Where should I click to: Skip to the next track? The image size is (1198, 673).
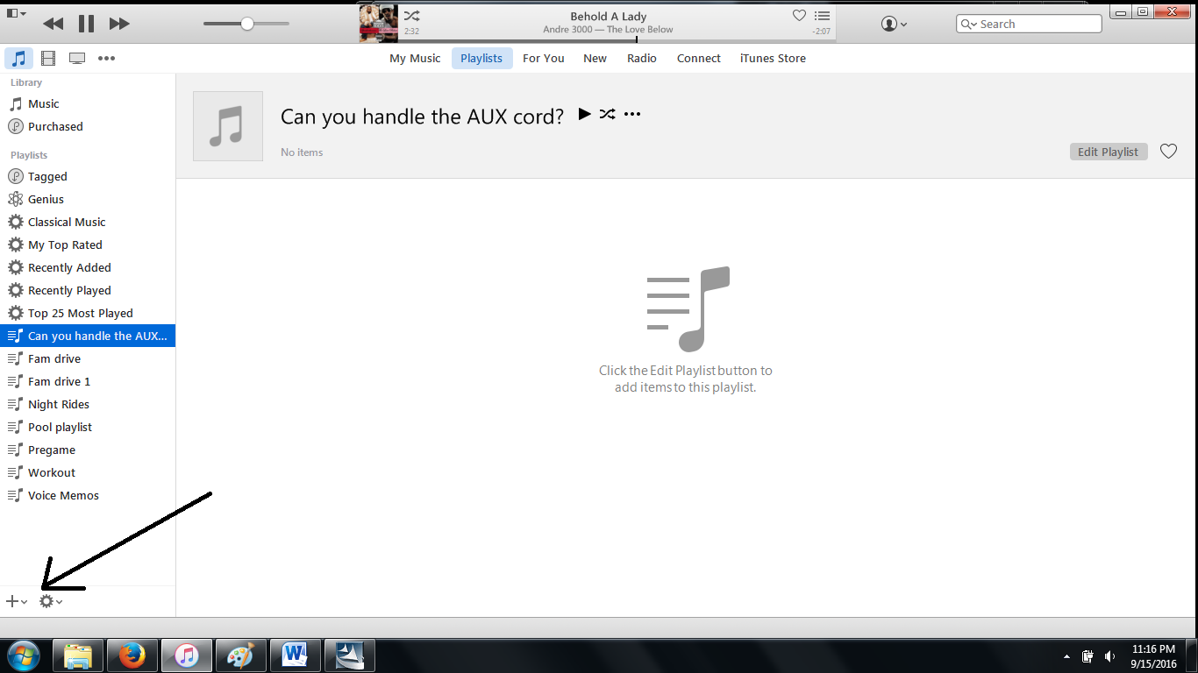[x=119, y=24]
